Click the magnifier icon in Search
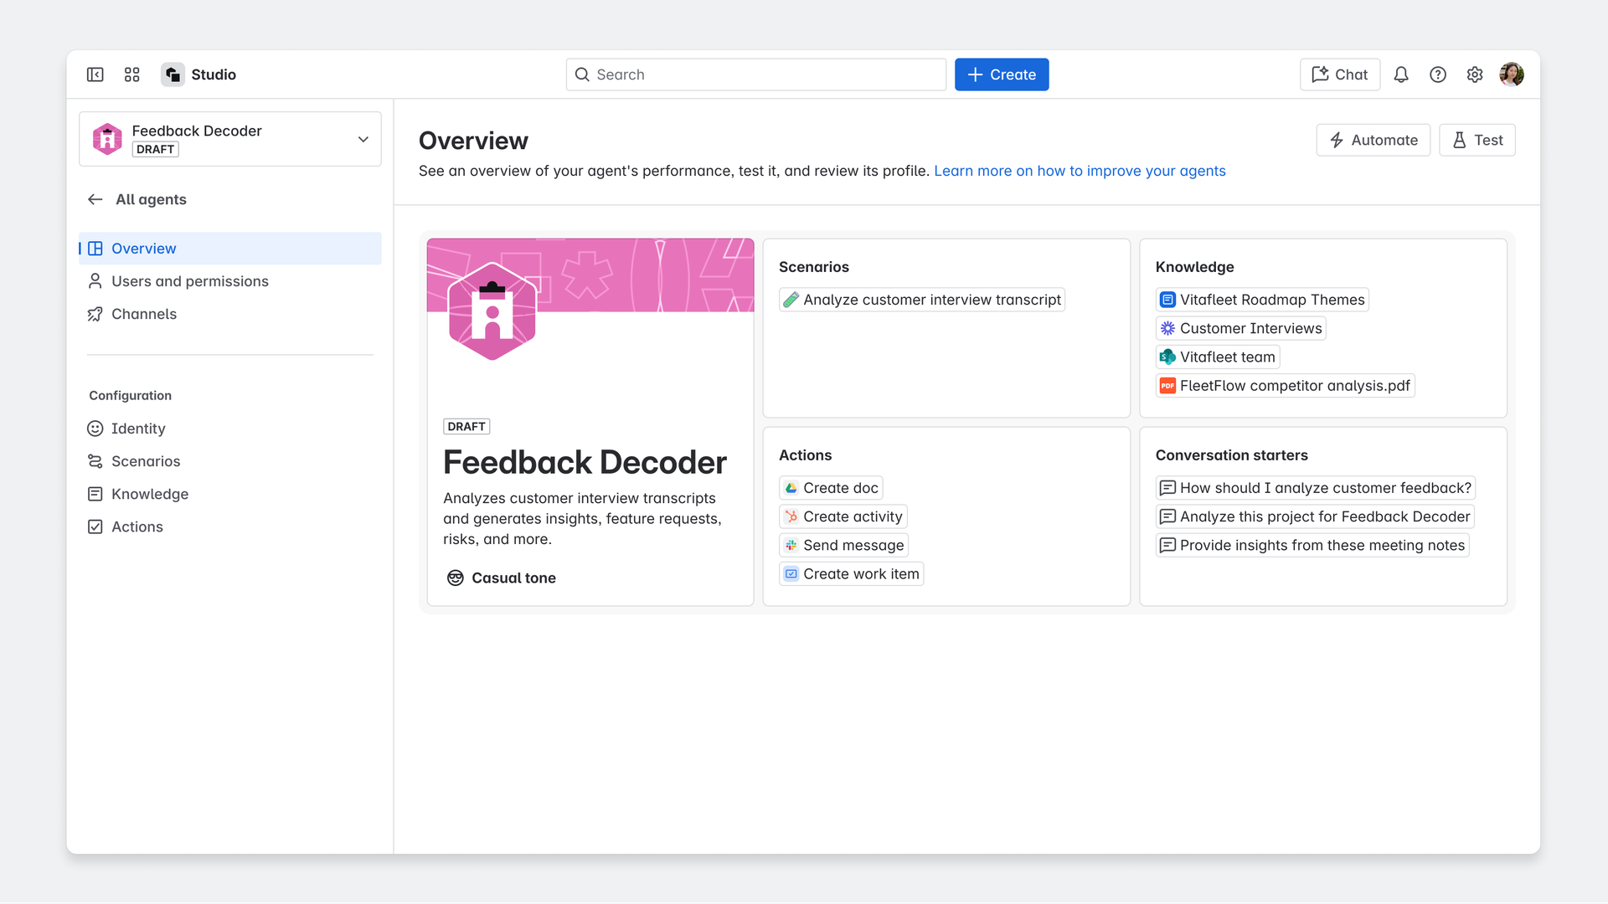 [x=582, y=74]
